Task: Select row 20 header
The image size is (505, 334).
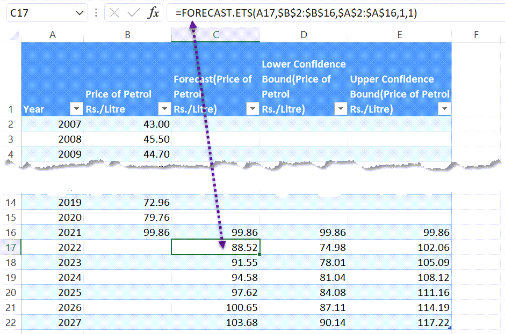Action: click(x=11, y=292)
